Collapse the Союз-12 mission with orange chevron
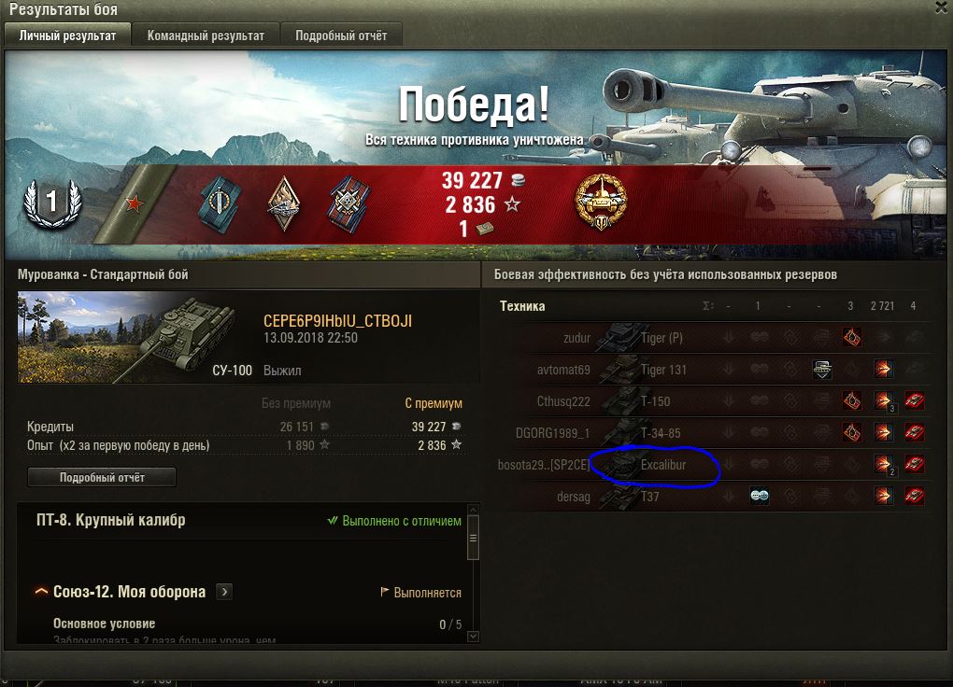The height and width of the screenshot is (687, 953). pos(41,591)
